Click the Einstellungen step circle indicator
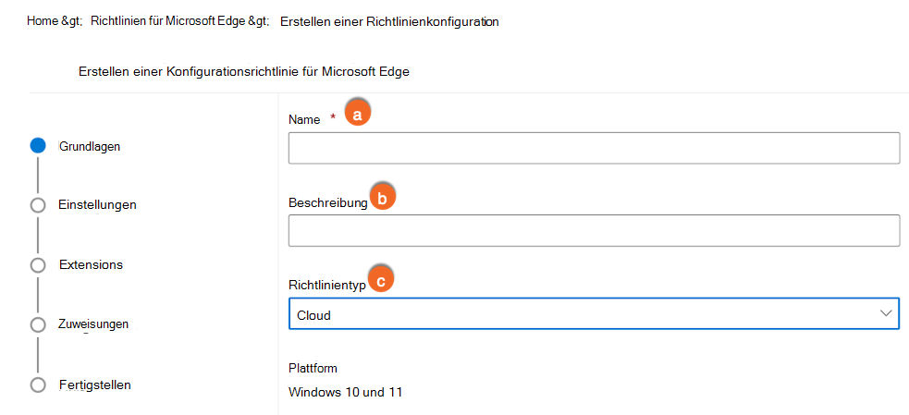 point(38,205)
